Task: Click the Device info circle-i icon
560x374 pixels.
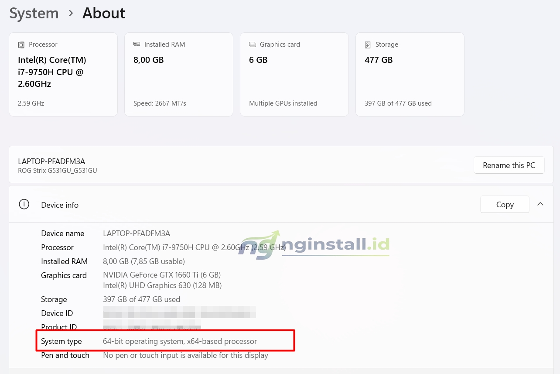Action: point(24,204)
